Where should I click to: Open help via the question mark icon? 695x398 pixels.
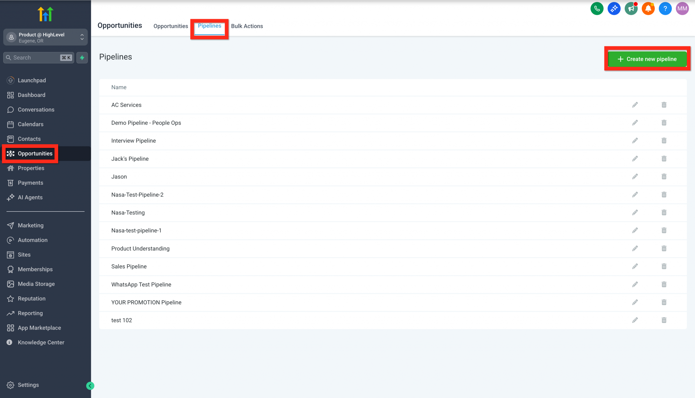[x=665, y=8]
